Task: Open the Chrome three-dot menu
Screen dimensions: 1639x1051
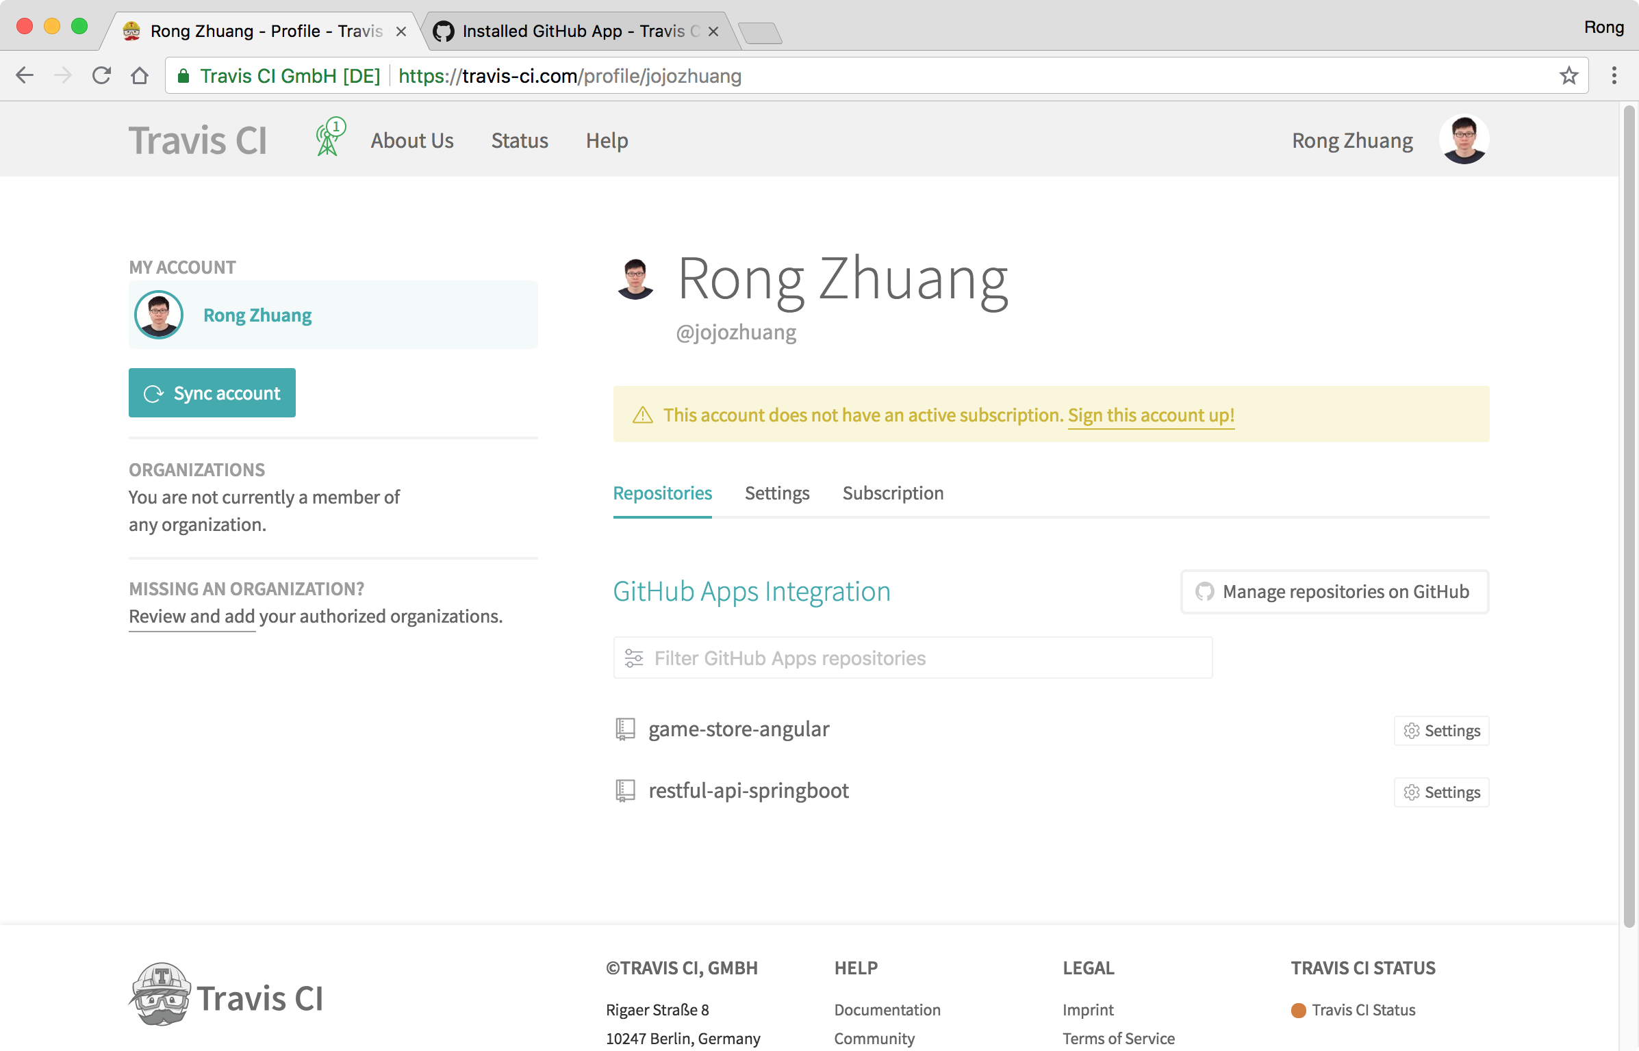Action: [x=1614, y=75]
